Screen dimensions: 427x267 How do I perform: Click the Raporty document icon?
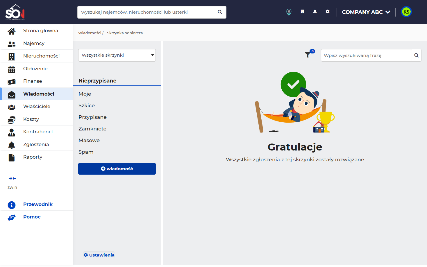click(12, 157)
